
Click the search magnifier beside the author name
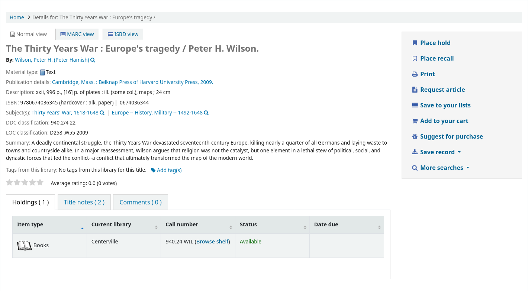tap(92, 60)
